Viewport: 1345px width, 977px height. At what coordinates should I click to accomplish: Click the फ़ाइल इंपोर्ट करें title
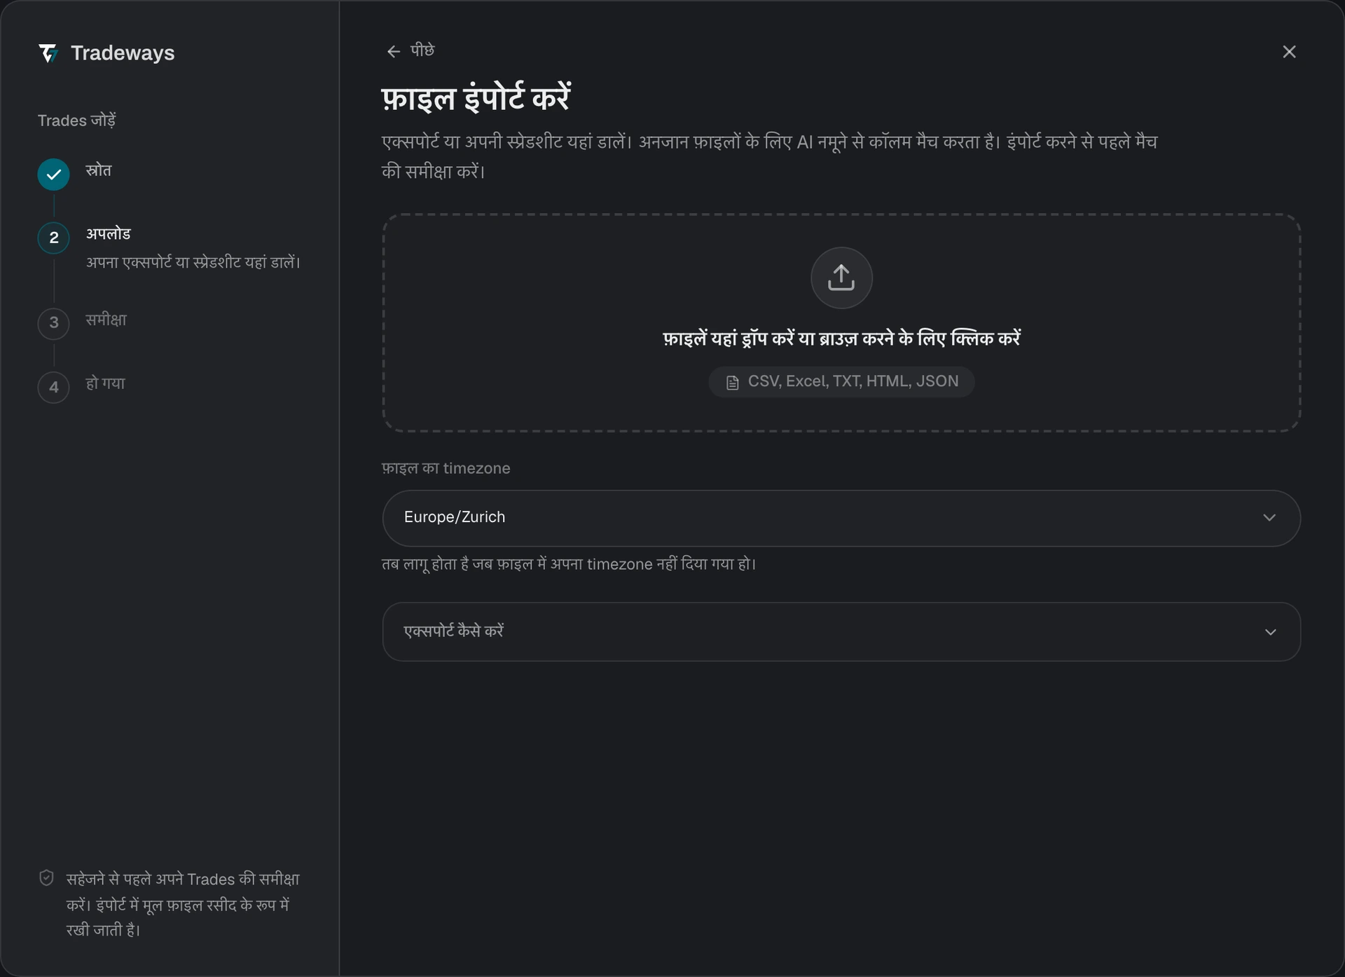coord(476,97)
